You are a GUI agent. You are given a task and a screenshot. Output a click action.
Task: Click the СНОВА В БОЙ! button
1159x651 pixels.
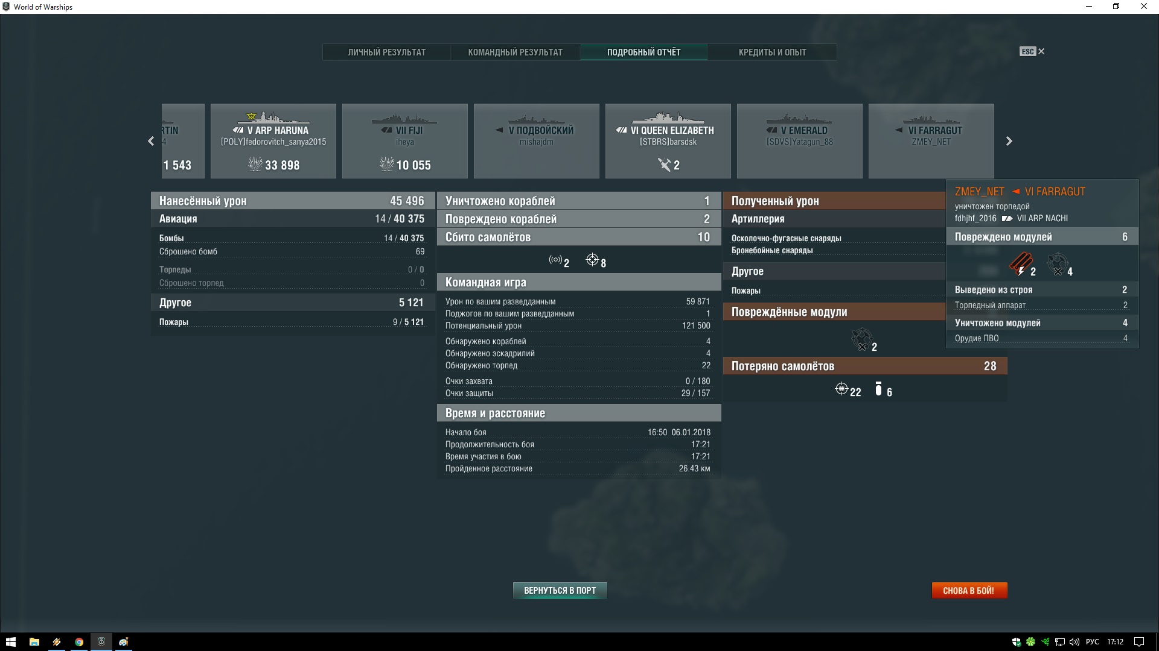[969, 591]
